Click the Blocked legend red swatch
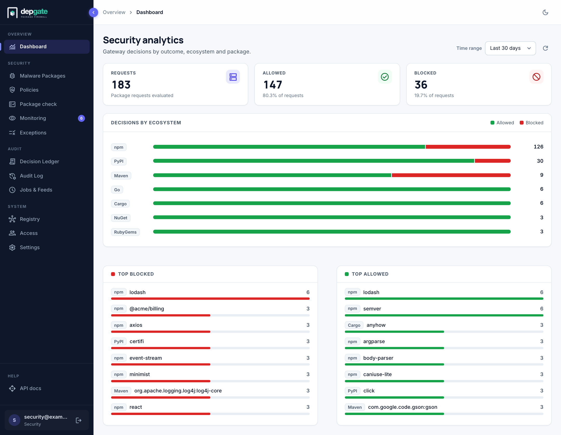Screen dimensions: 561x435 (x=522, y=123)
